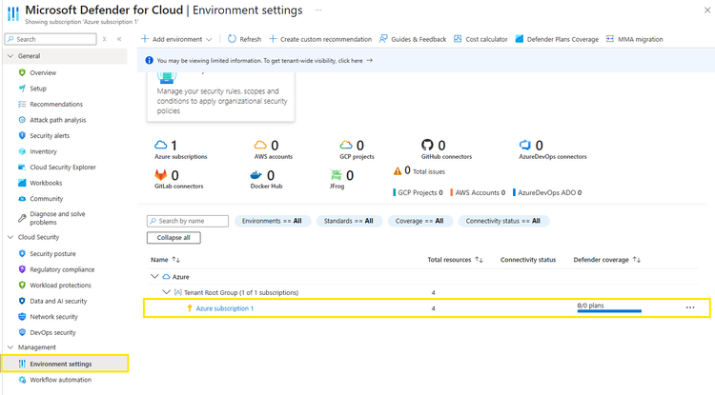Collapse the General section
The image size is (715, 395).
click(x=10, y=56)
